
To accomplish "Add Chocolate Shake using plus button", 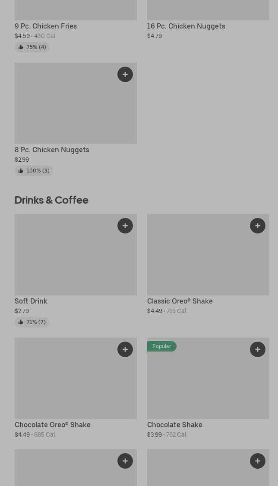I will pyautogui.click(x=258, y=349).
